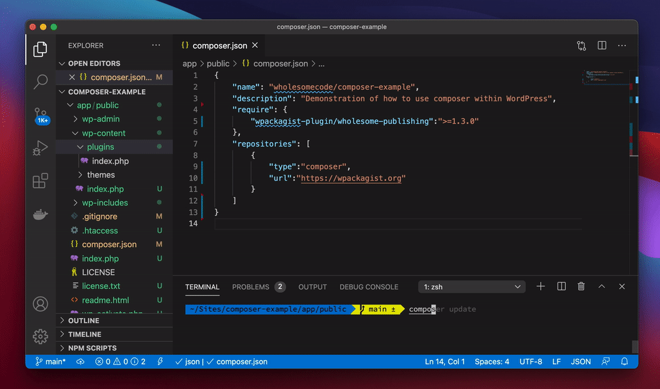
Task: Open the Extensions view icon
Action: click(41, 181)
